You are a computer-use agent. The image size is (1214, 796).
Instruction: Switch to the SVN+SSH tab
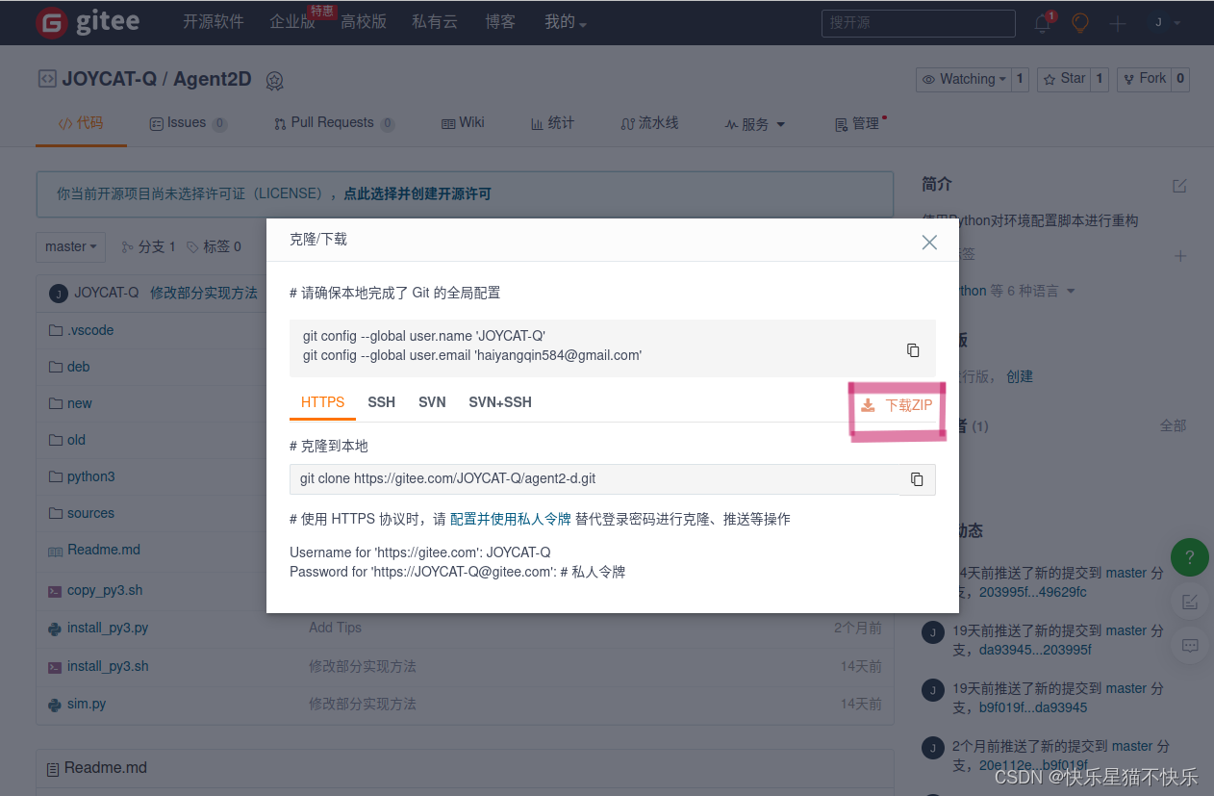(x=500, y=402)
